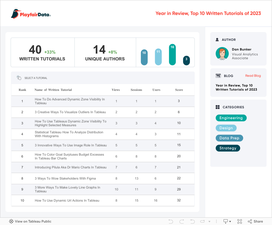Click the Redo arrow in the toolbar
The width and height of the screenshot is (272, 225).
click(182, 221)
